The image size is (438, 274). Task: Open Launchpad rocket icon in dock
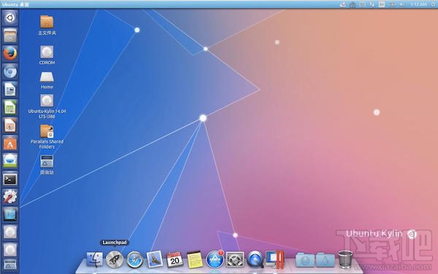[115, 259]
